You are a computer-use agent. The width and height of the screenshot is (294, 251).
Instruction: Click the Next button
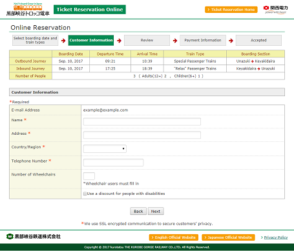tap(156, 211)
